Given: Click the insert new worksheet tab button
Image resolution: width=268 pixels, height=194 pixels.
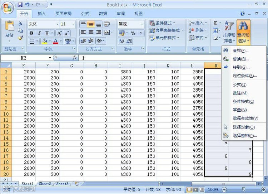Looking at the screenshot, I should click(77, 184).
